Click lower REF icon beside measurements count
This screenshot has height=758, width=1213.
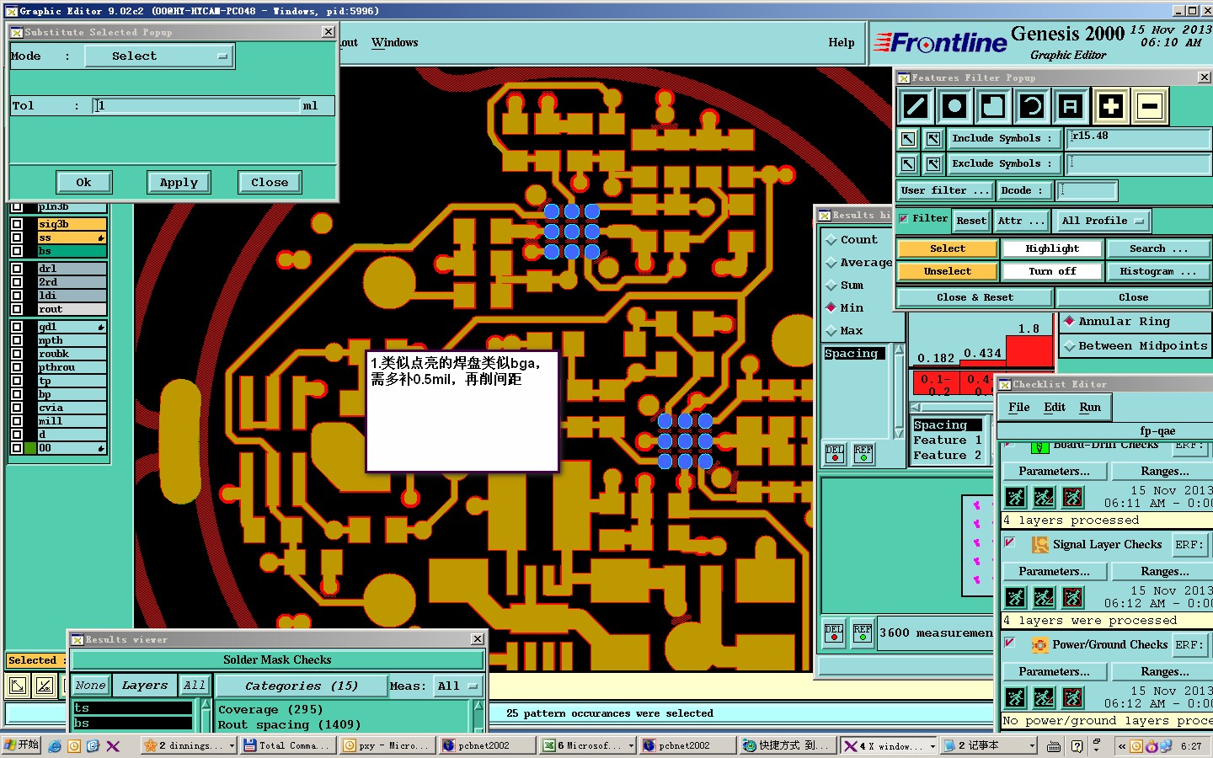tap(863, 633)
